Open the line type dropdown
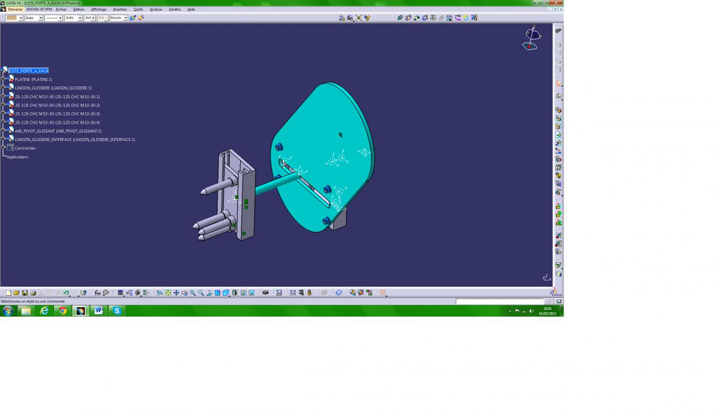The image size is (720, 411). tap(60, 18)
